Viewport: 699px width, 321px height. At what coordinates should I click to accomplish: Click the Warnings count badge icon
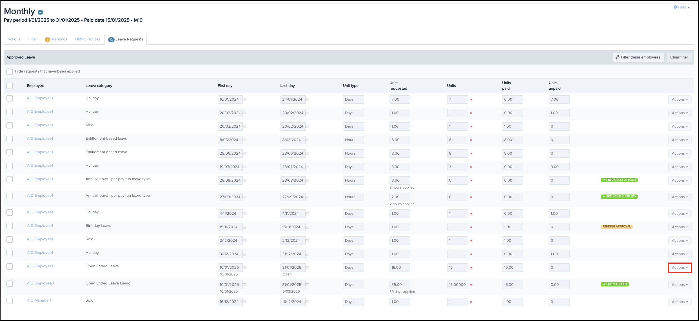[x=47, y=40]
